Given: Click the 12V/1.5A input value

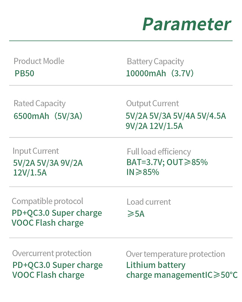Looking at the screenshot, I should 30,173.
